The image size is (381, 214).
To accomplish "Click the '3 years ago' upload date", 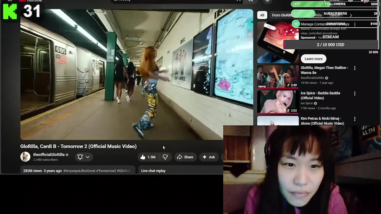I will (53, 171).
